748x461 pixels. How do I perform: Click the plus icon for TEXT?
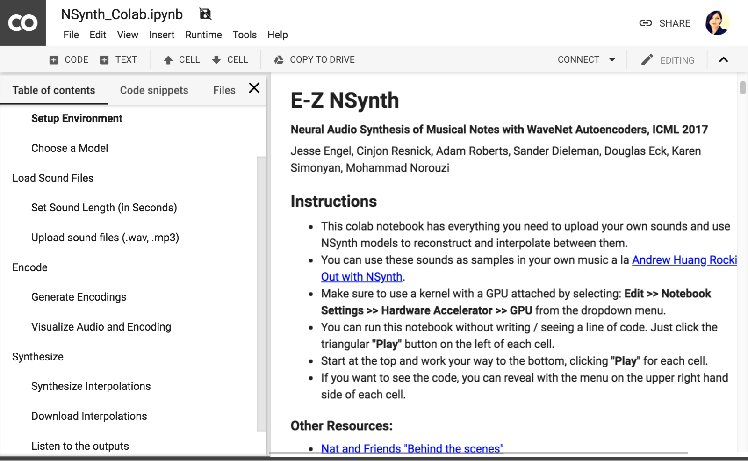tap(104, 60)
